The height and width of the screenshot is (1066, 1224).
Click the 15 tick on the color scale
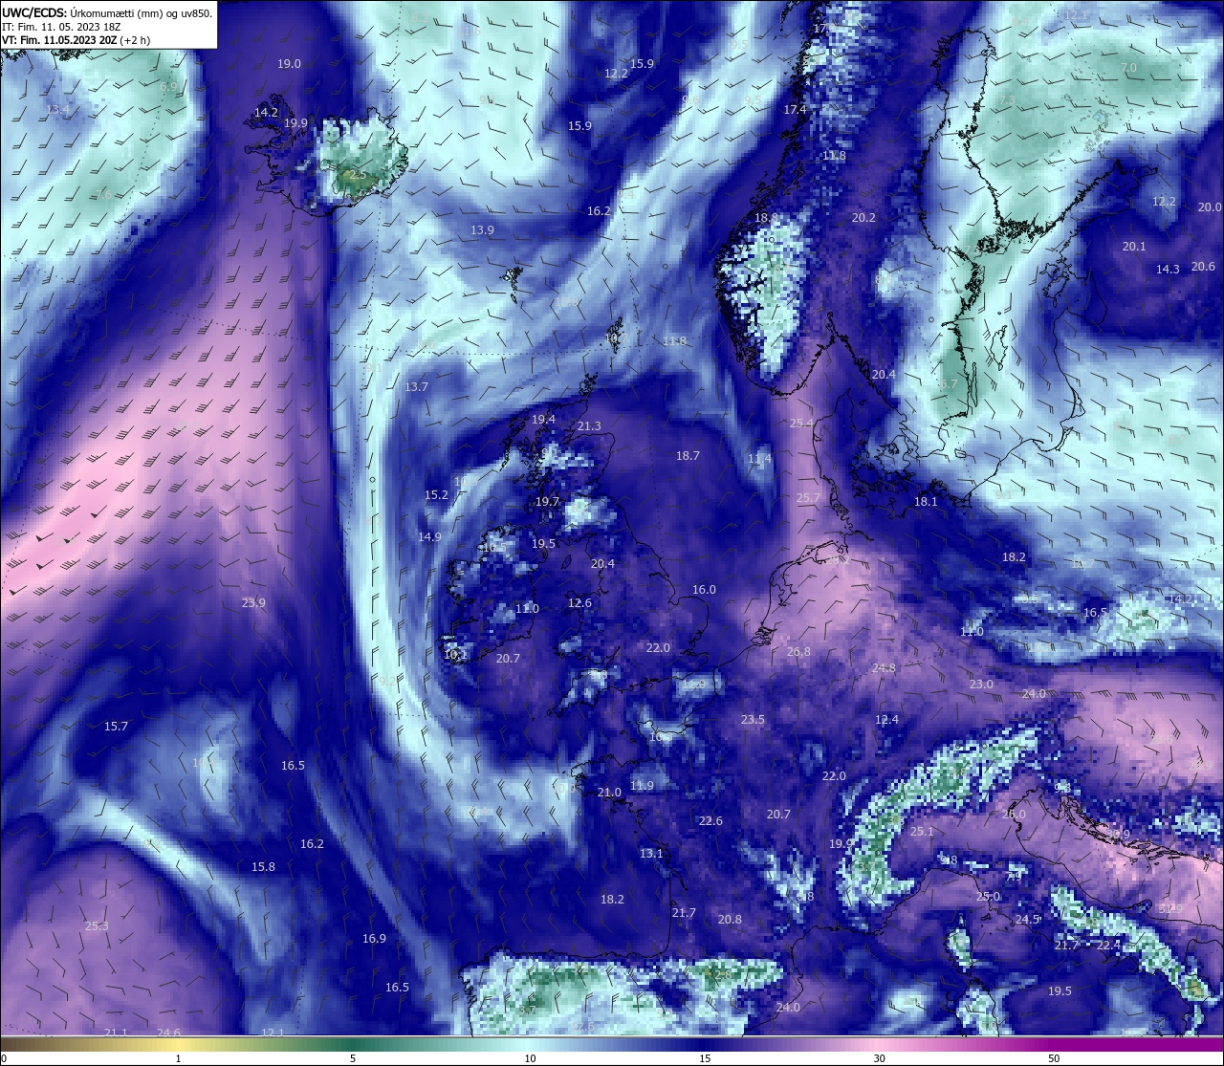704,1058
